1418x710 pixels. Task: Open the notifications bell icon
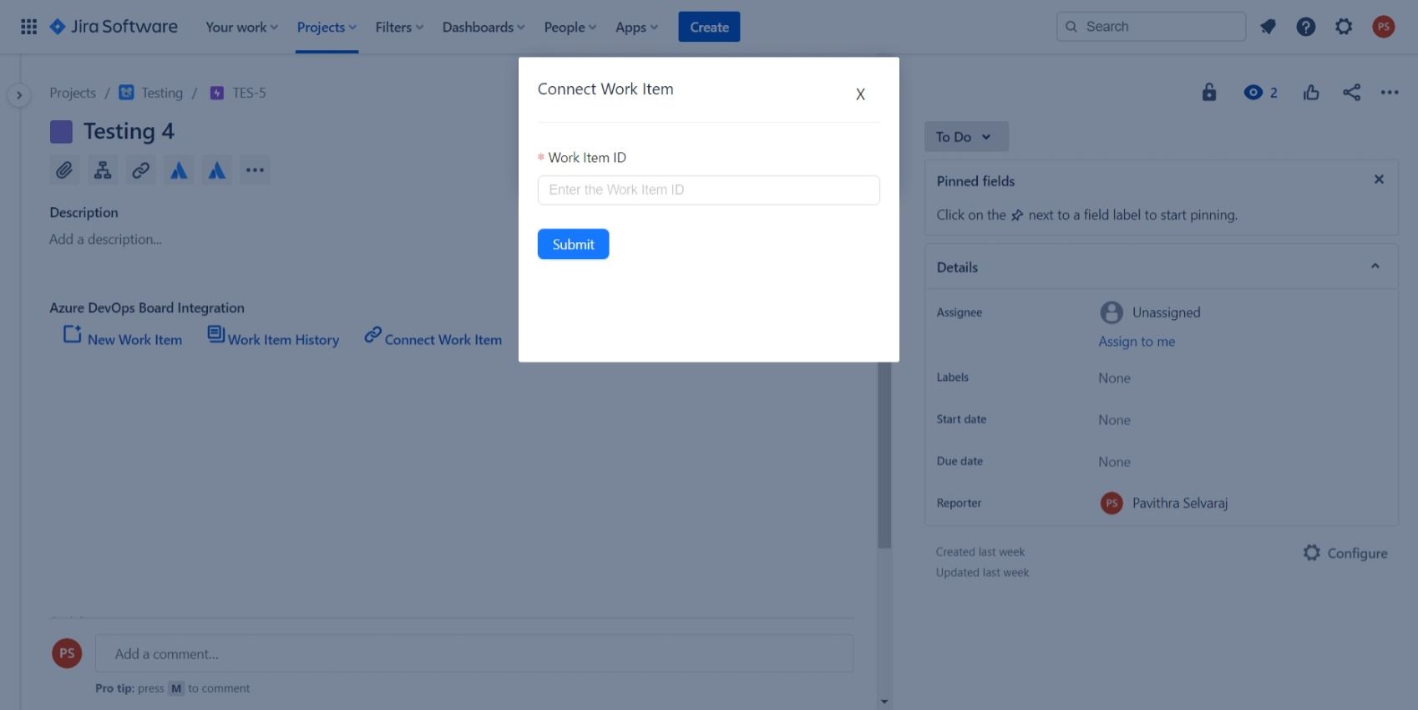click(1268, 27)
